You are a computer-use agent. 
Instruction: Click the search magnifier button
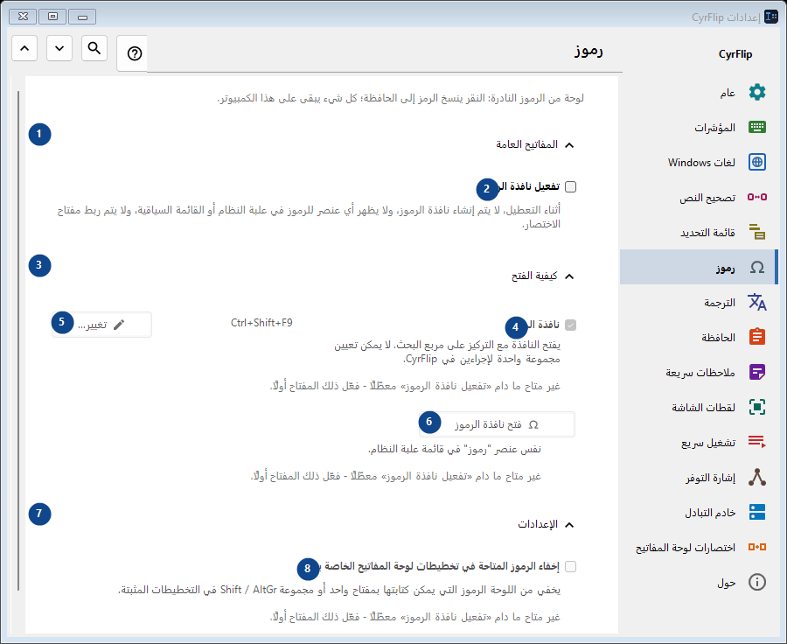94,48
